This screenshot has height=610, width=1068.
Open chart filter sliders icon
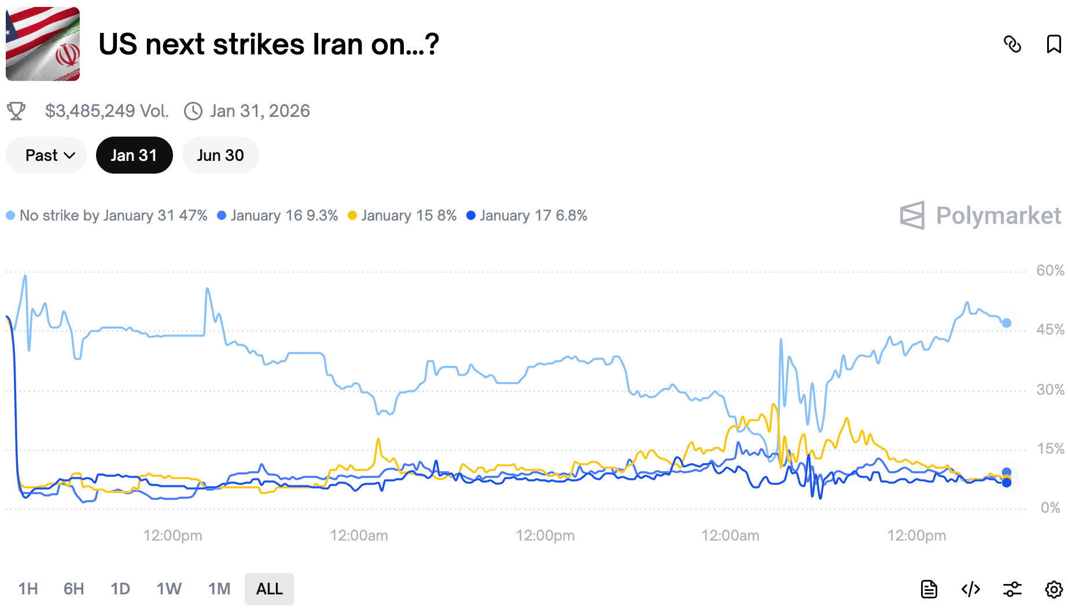coord(1012,589)
